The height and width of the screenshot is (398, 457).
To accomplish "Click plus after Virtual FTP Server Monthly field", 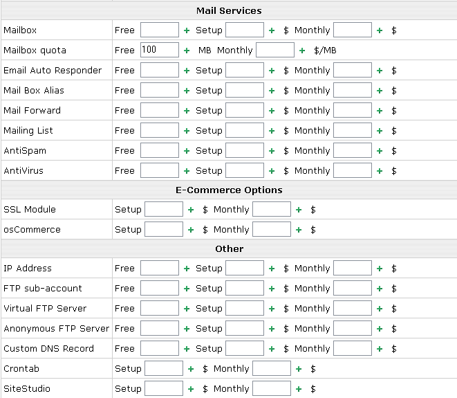I will coord(380,309).
